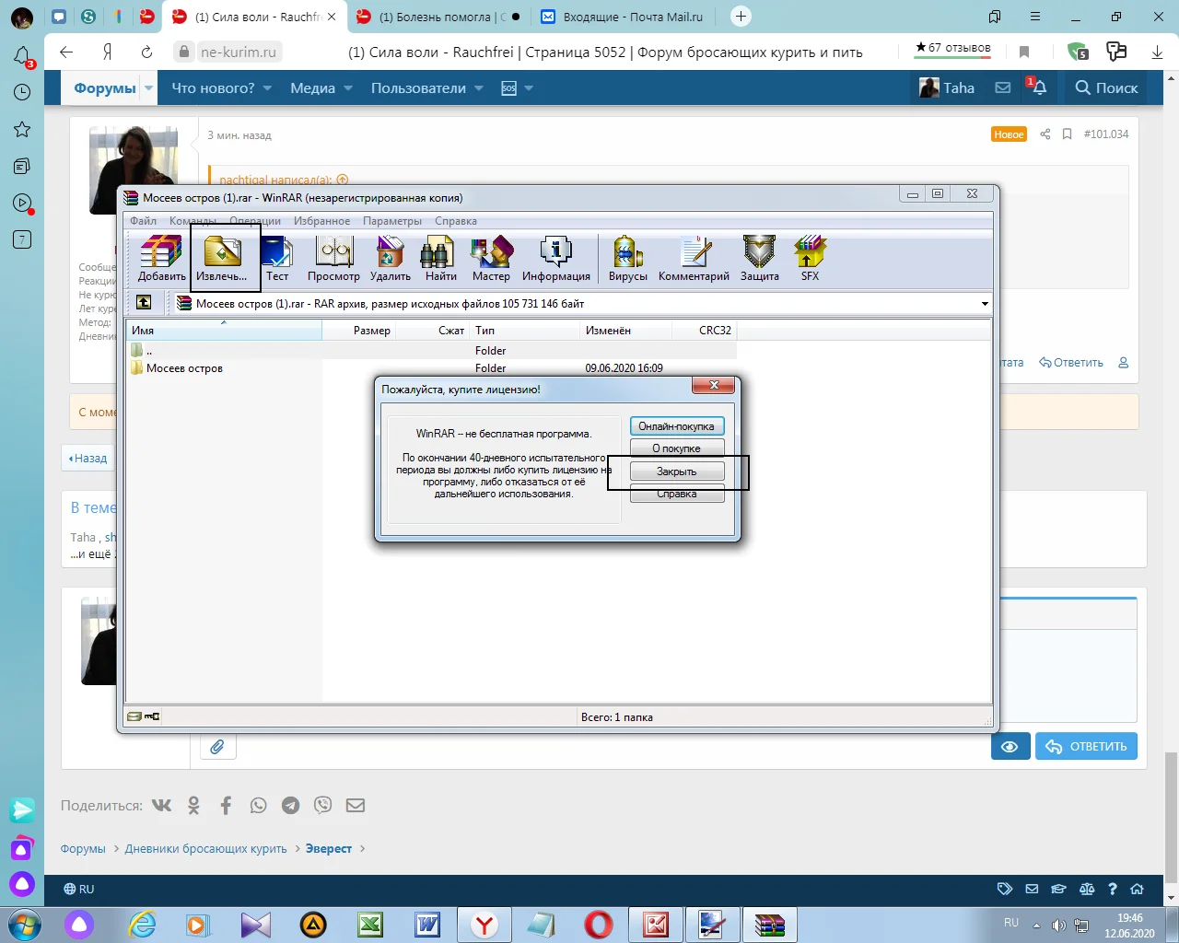Viewport: 1179px width, 943px height.
Task: Click the Онлайн-покупка button
Action: click(x=677, y=426)
